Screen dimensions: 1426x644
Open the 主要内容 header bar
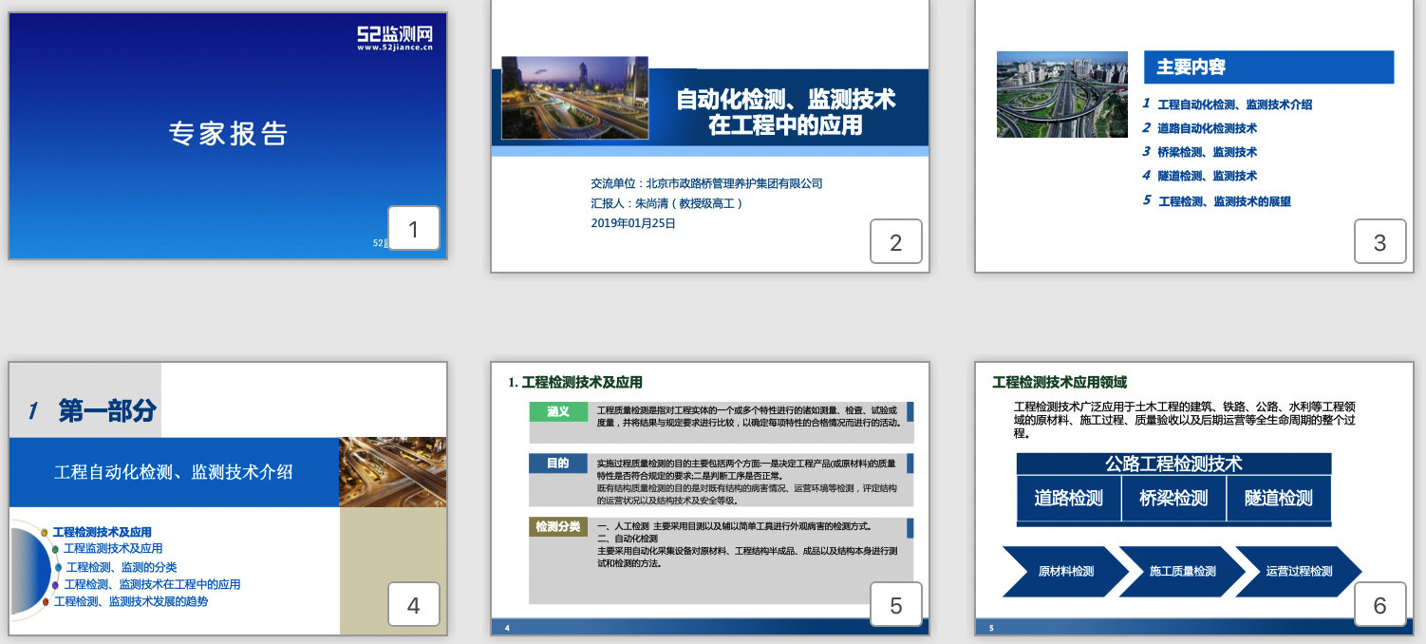click(x=1268, y=67)
